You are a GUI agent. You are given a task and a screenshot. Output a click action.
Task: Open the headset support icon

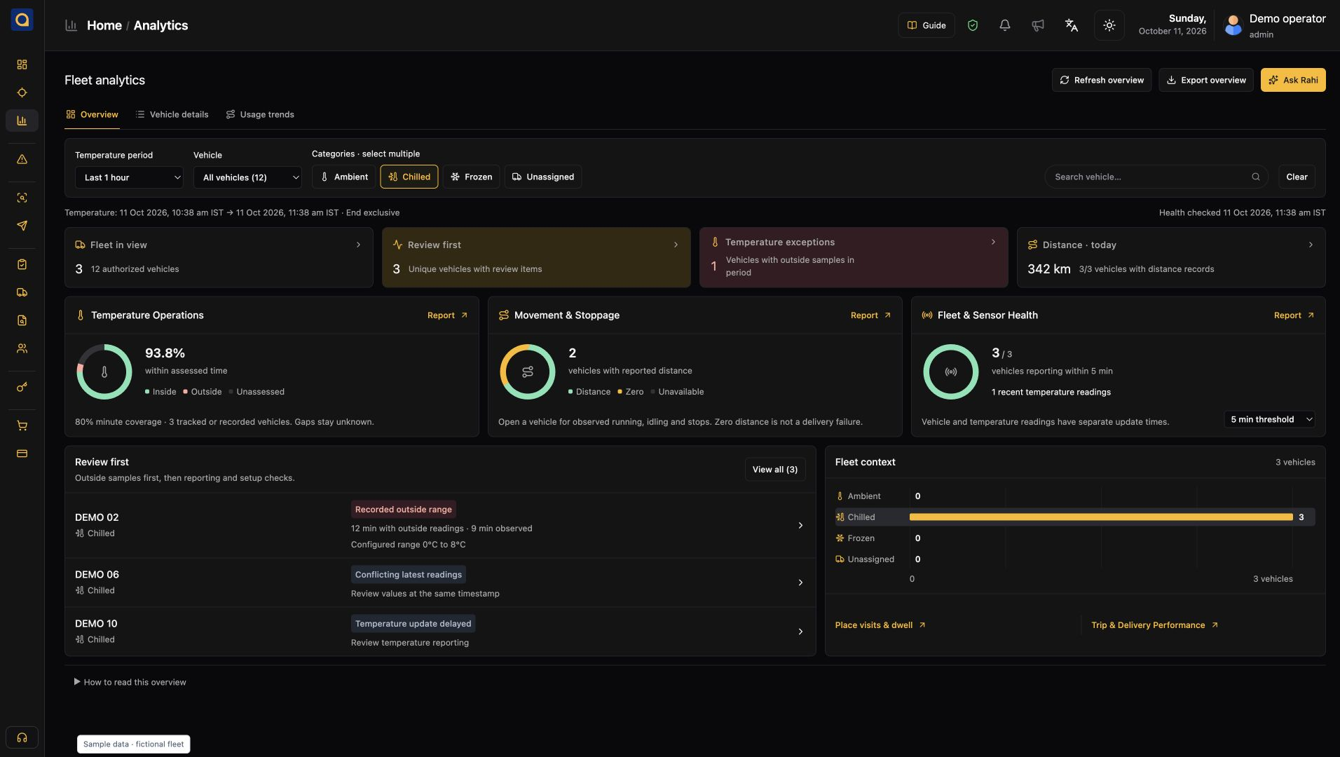click(x=22, y=737)
